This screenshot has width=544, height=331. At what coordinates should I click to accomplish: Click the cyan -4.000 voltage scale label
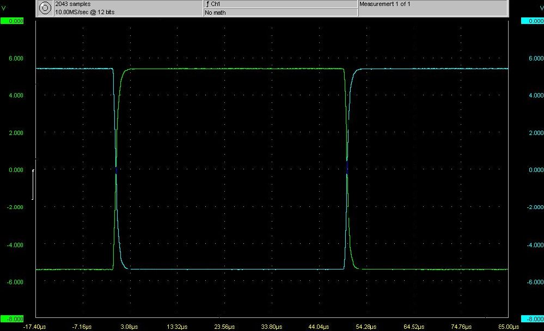click(535, 245)
